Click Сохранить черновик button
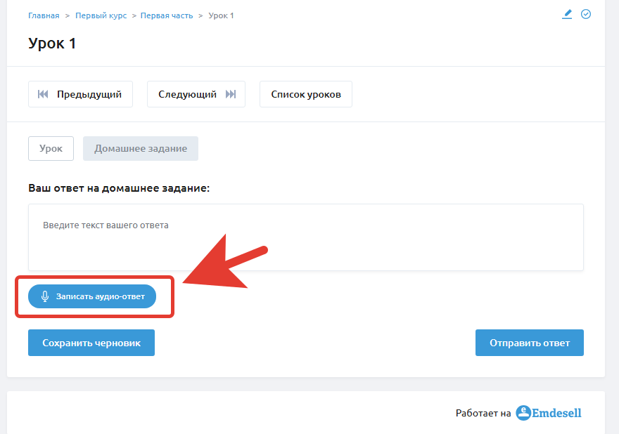The image size is (619, 434). pos(91,343)
